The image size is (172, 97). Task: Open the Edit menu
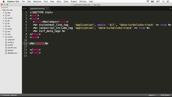(x=29, y=1)
